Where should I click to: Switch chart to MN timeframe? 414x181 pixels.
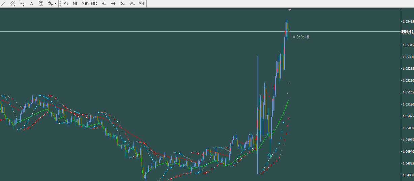pyautogui.click(x=141, y=4)
